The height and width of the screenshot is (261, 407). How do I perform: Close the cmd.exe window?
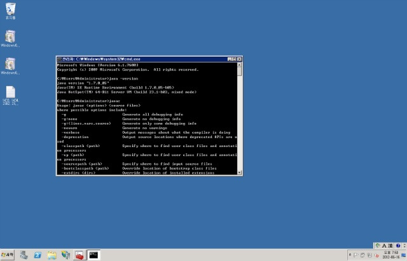239,59
